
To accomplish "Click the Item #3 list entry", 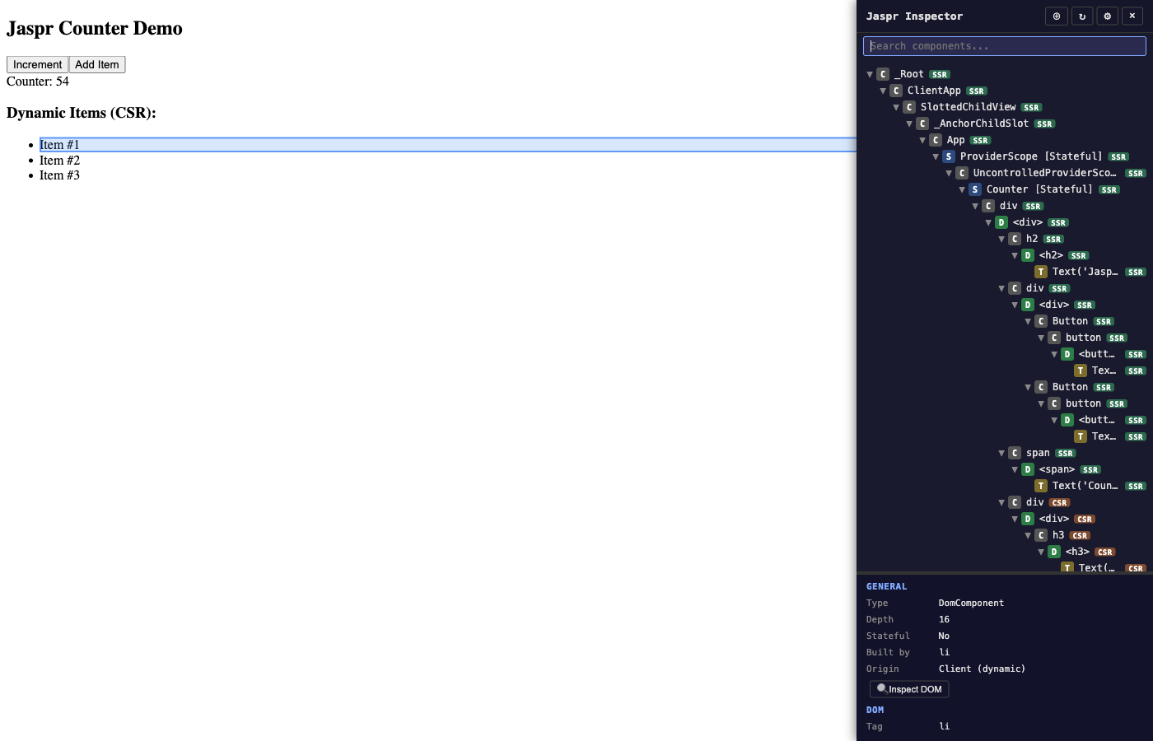I will tap(59, 175).
